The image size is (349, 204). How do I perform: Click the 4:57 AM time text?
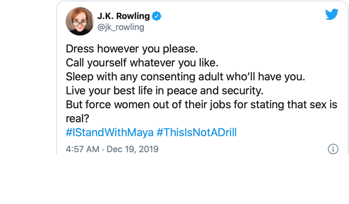click(82, 149)
